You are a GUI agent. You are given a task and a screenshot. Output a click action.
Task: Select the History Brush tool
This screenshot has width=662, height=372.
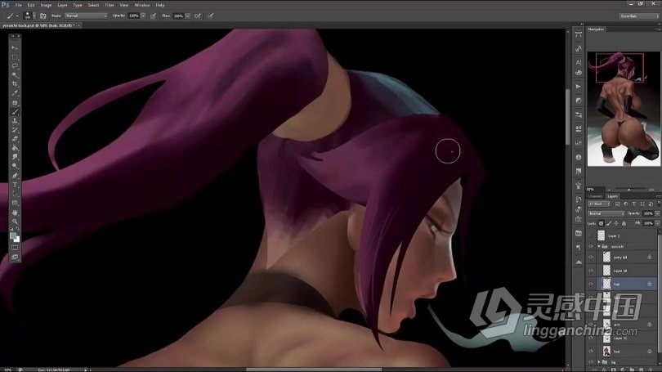click(x=15, y=130)
